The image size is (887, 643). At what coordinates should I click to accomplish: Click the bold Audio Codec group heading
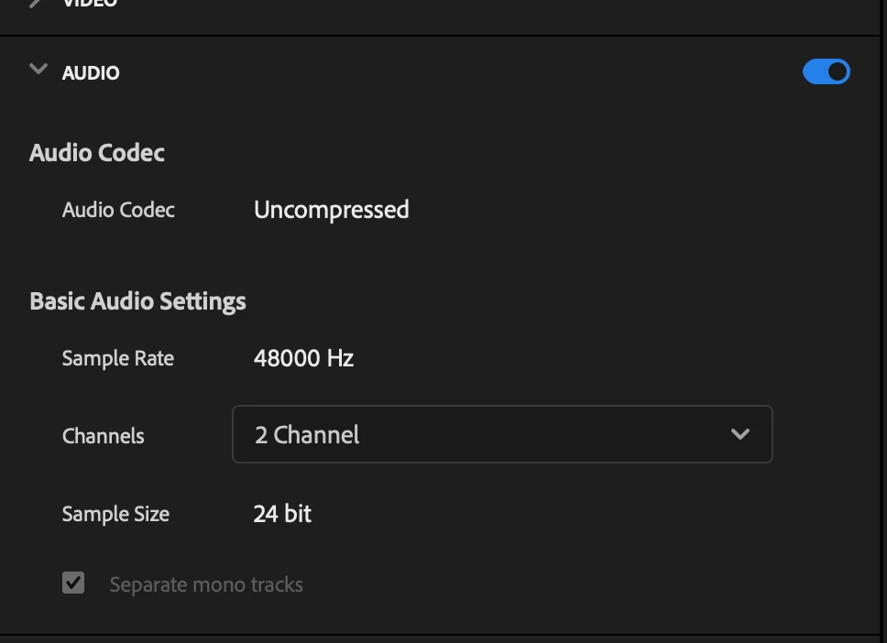[97, 152]
